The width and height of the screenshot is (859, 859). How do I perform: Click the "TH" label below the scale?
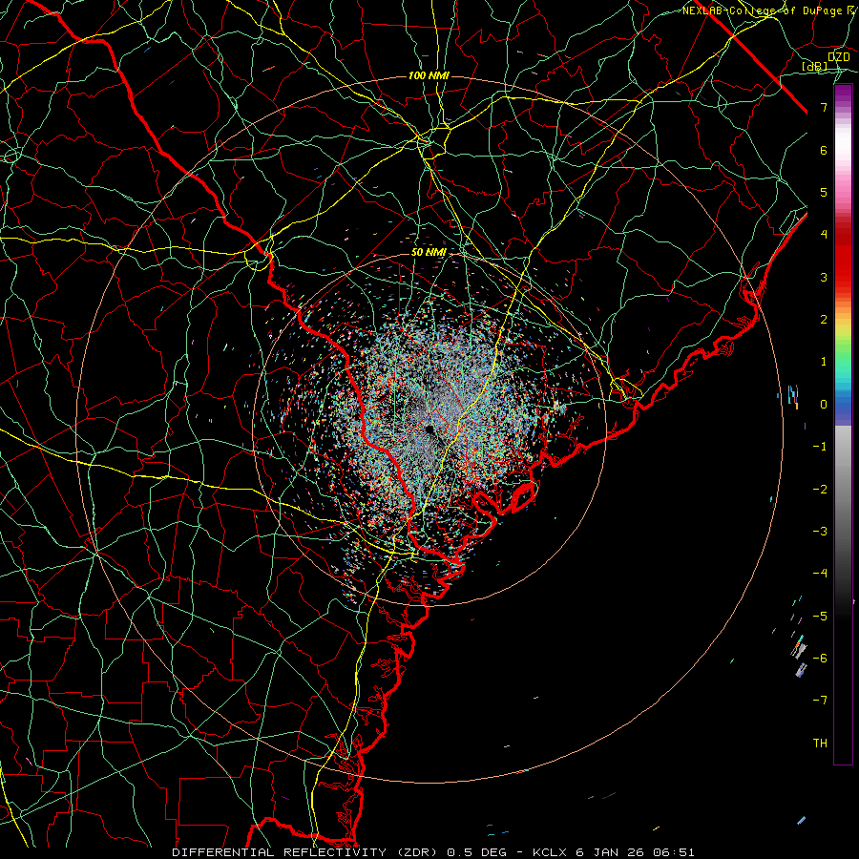click(x=820, y=744)
